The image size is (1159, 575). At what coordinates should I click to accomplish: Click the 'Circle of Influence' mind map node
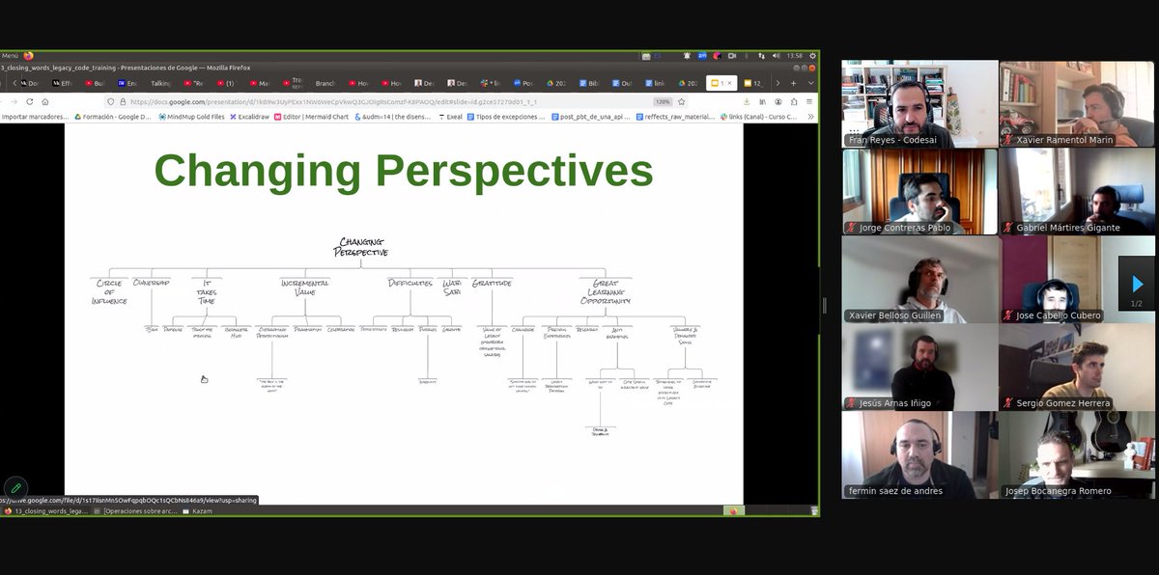[x=109, y=291]
